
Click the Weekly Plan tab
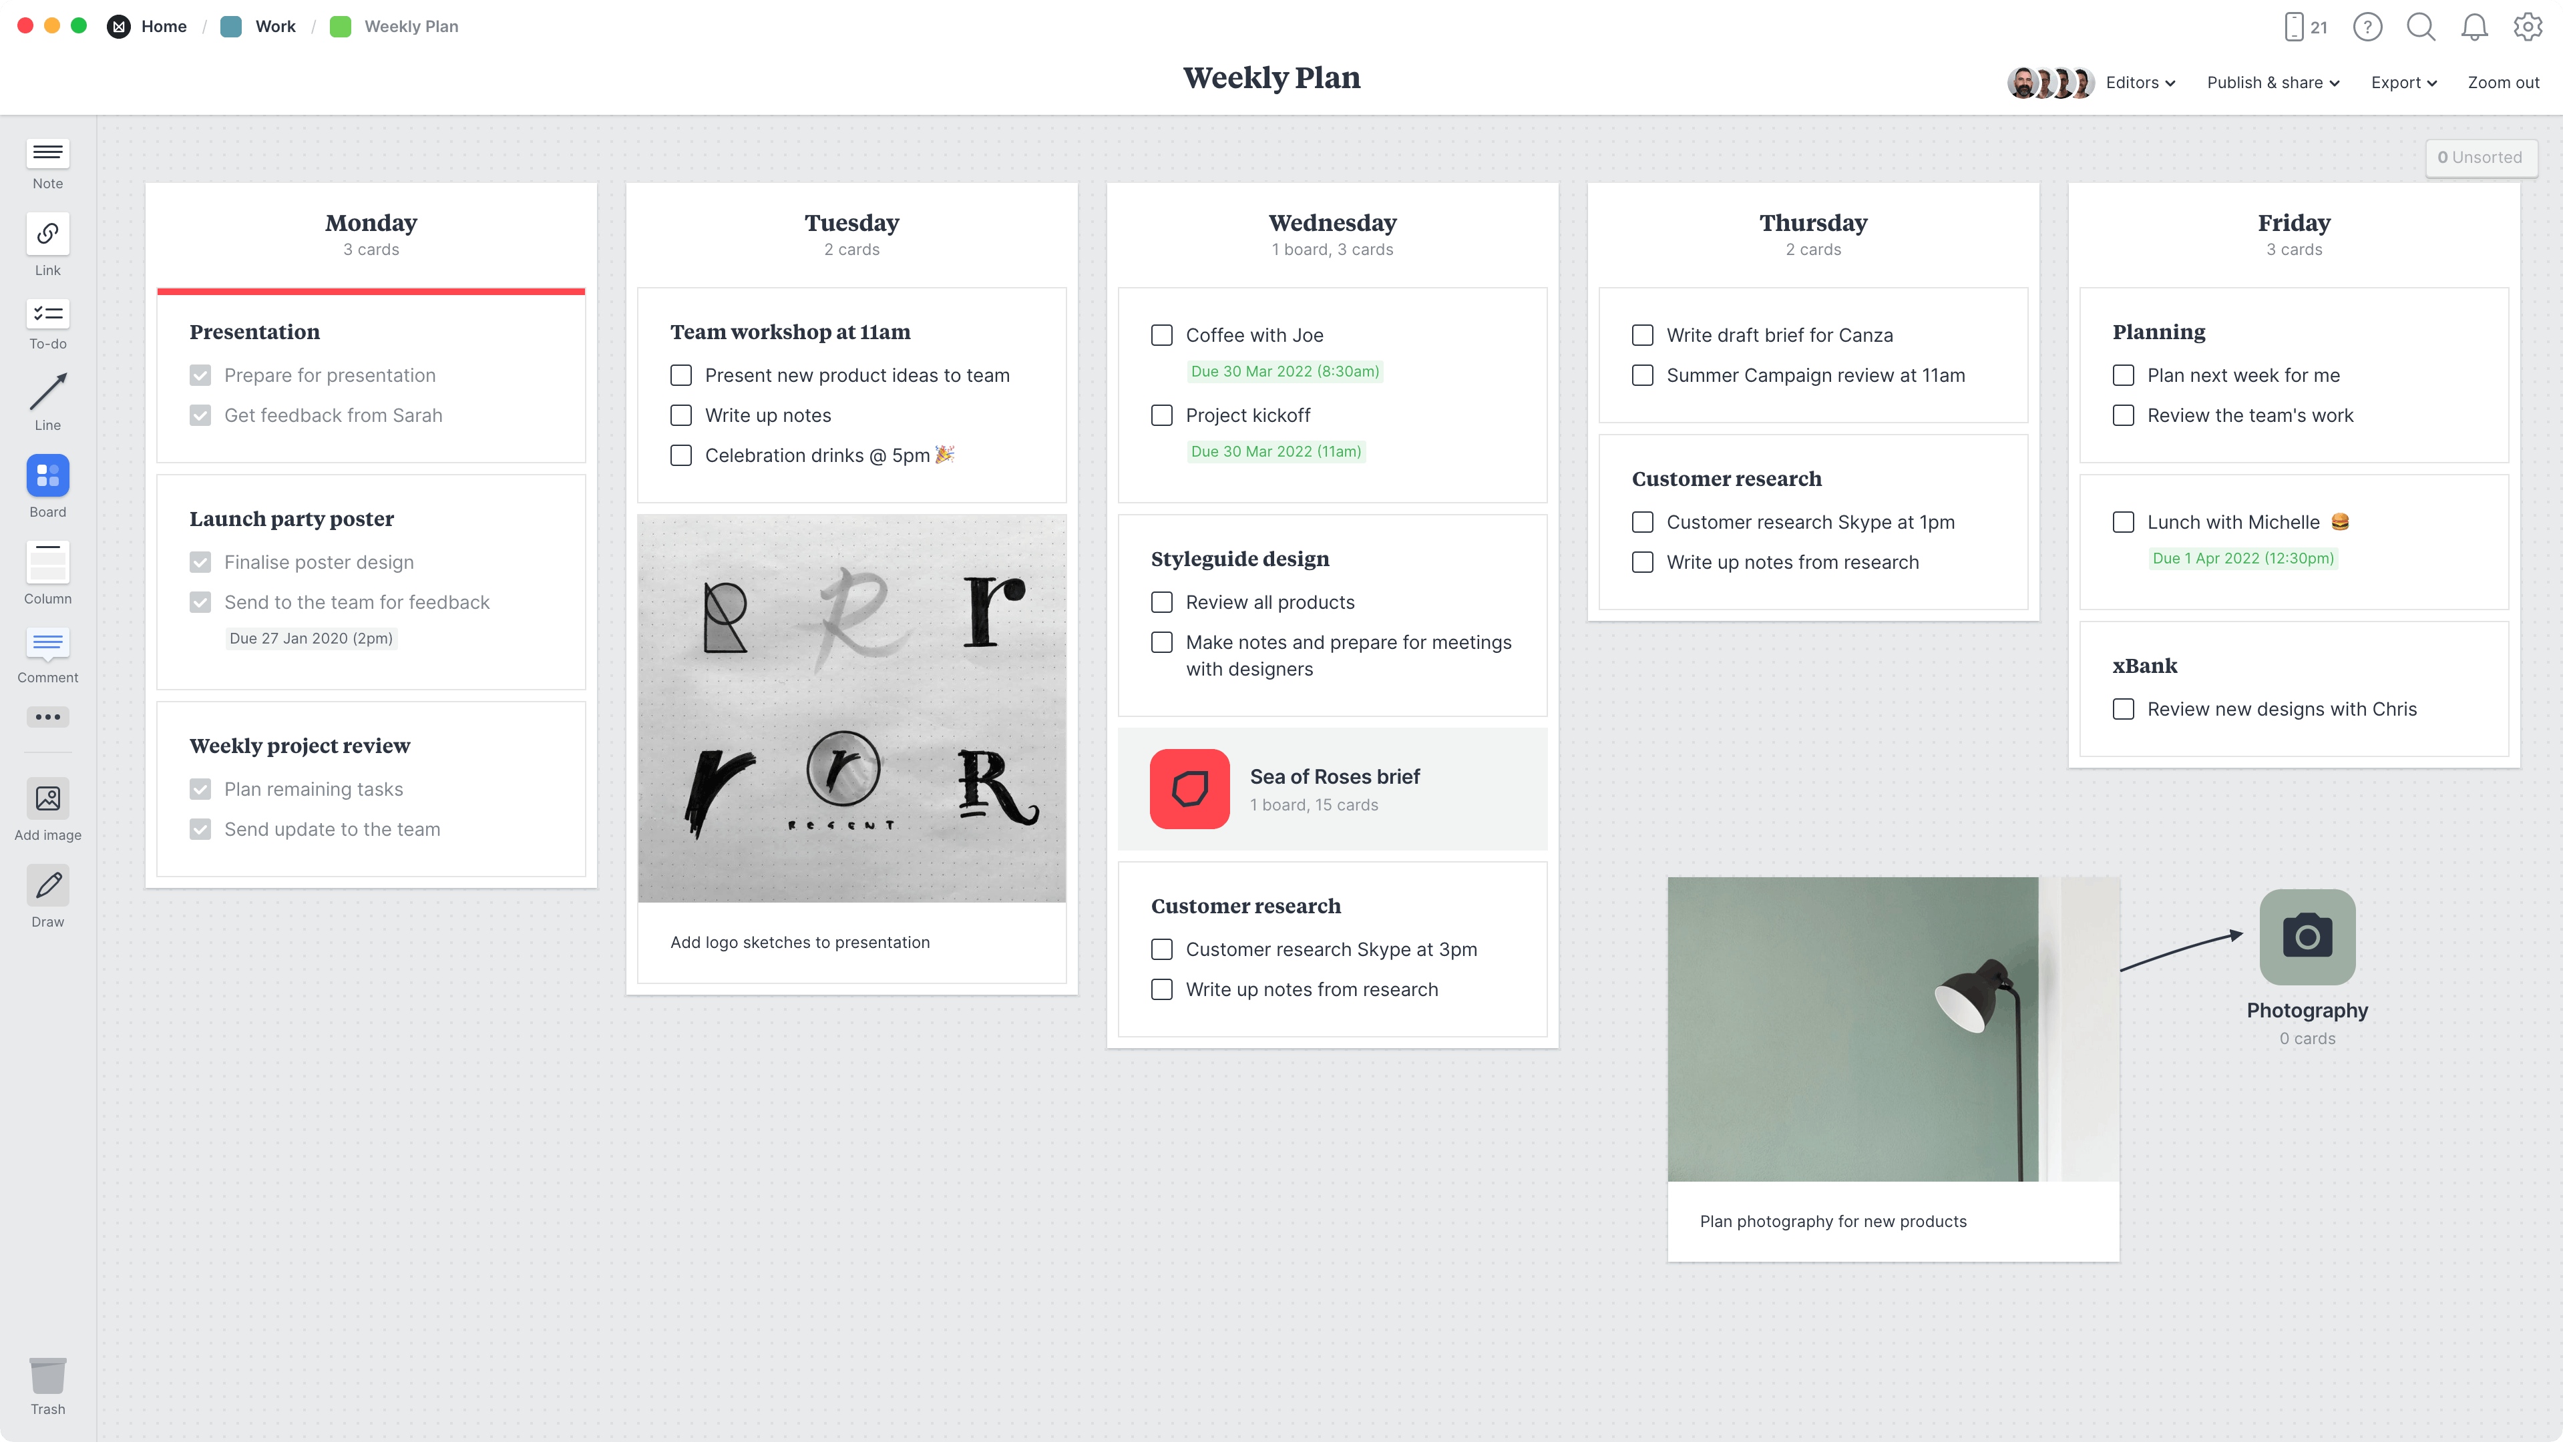point(410,25)
